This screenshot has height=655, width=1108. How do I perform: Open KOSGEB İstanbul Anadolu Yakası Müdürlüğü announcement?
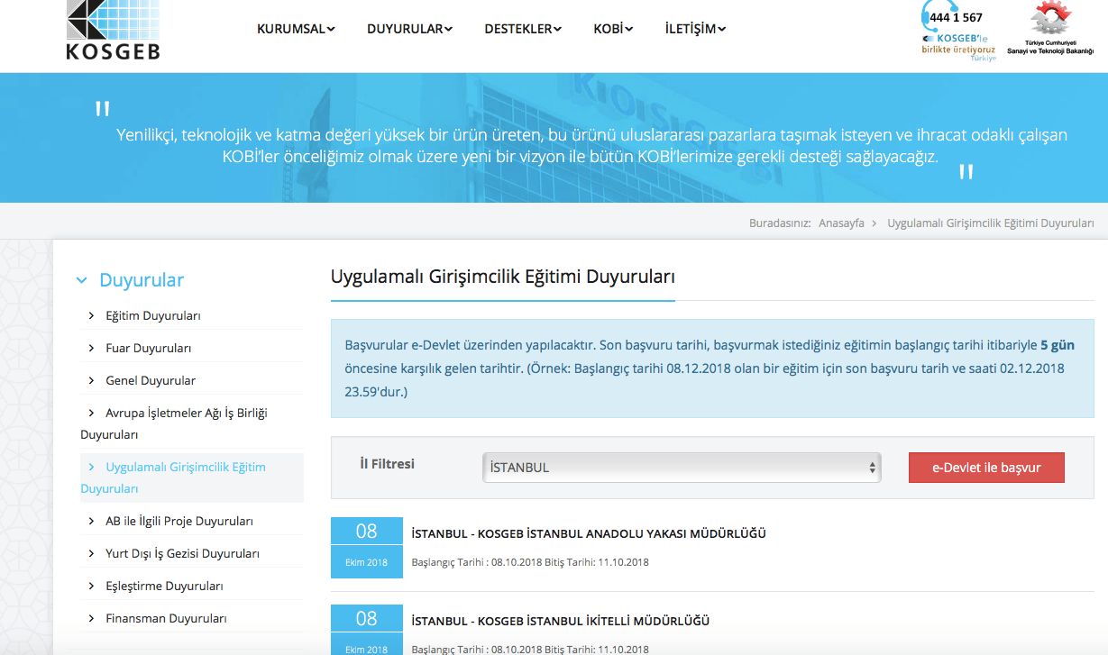(589, 533)
